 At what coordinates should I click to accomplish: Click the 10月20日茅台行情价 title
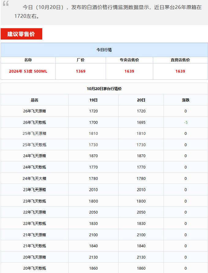pos(104,89)
